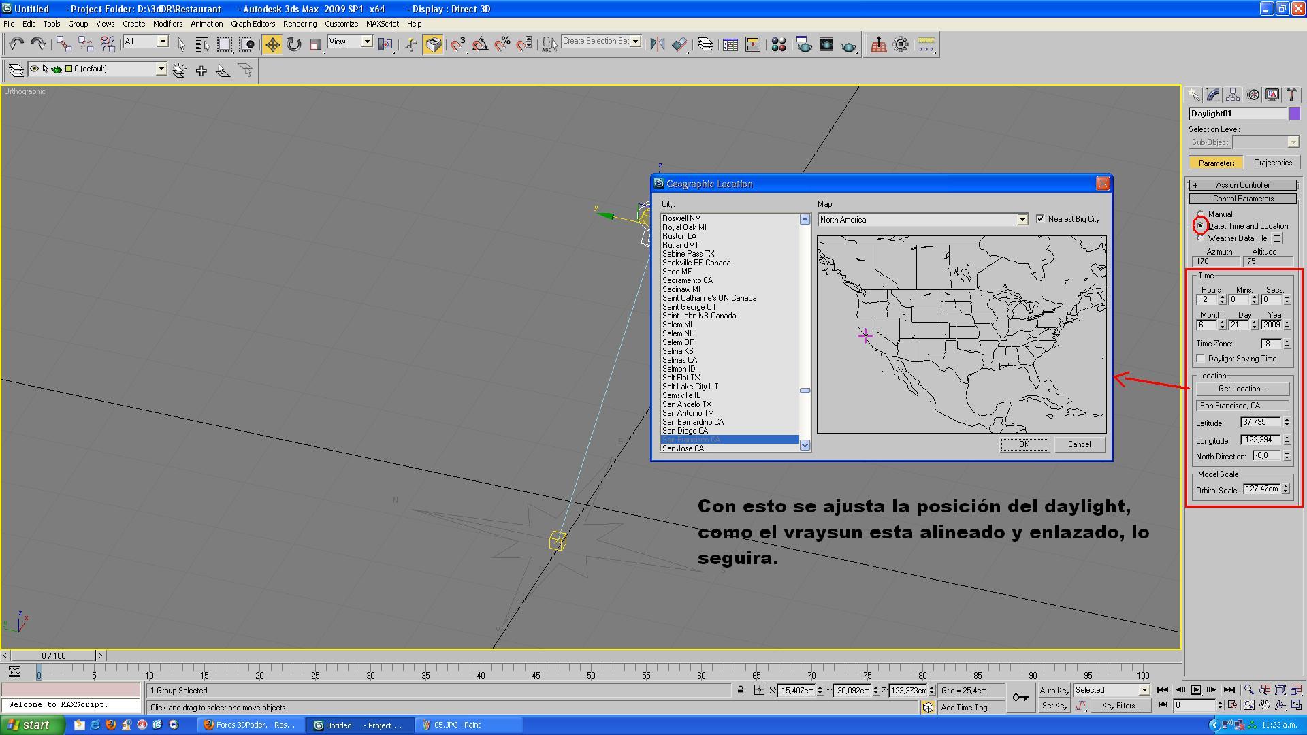1307x735 pixels.
Task: Click the Play Animation button
Action: click(1196, 690)
